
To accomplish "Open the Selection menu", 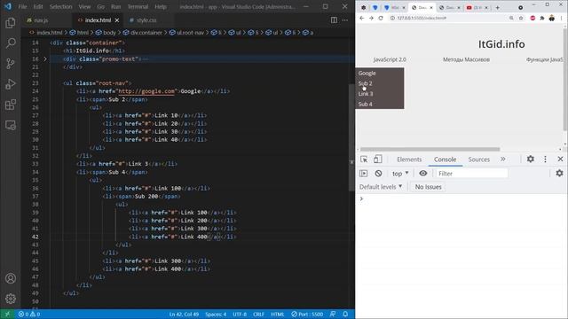I will (61, 6).
